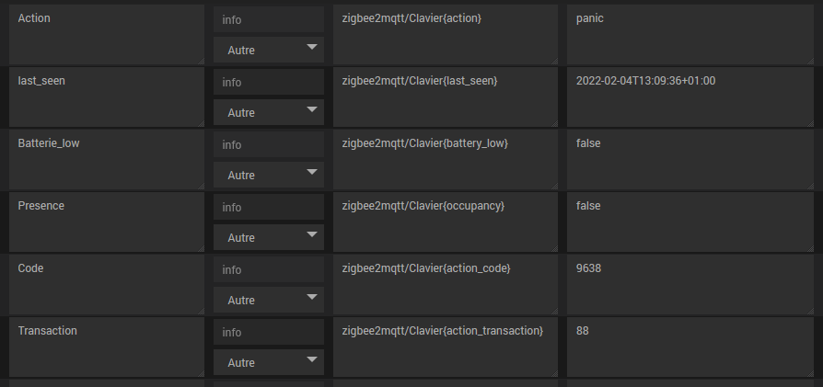Image resolution: width=823 pixels, height=387 pixels.
Task: Expand the Autre dropdown for last_seen
Action: pos(269,112)
